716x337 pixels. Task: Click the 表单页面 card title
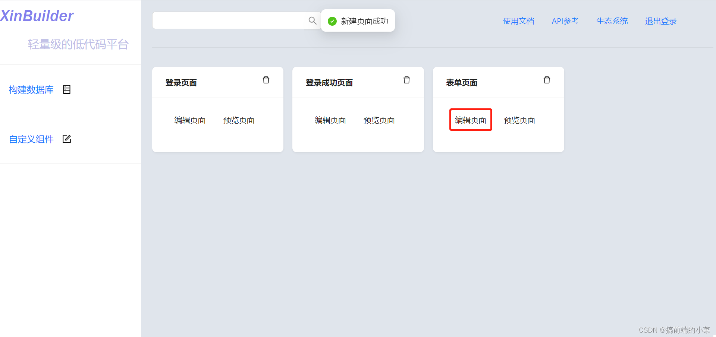462,83
